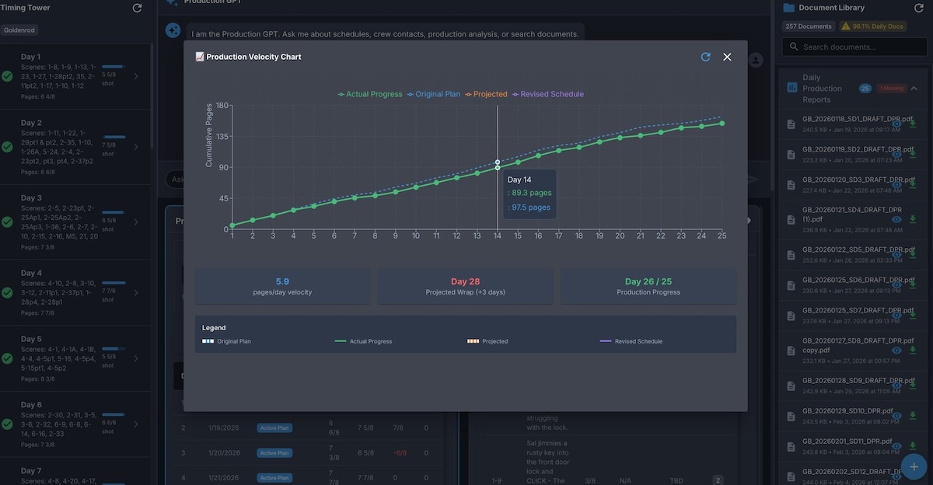Preview GB_20260125_SD6_DRAFT_DPR.pdf with eye icon
933x485 pixels.
click(896, 285)
